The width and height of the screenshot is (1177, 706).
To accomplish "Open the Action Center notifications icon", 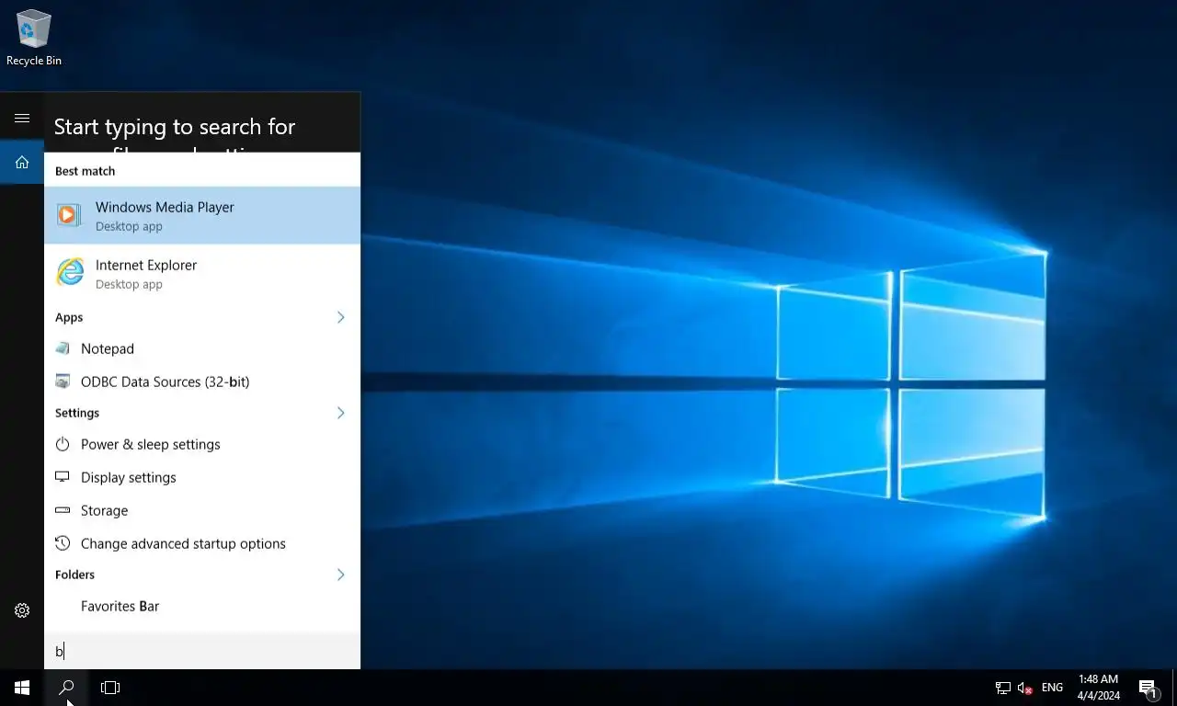I will coord(1148,688).
